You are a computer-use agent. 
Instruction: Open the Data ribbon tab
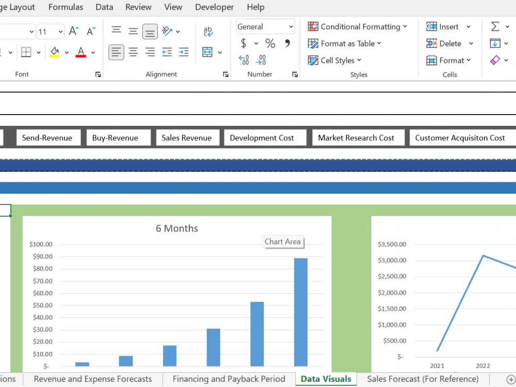coord(104,7)
